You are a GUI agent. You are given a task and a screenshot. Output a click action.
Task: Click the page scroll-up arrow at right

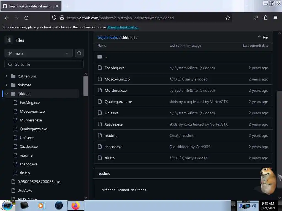coord(280,33)
